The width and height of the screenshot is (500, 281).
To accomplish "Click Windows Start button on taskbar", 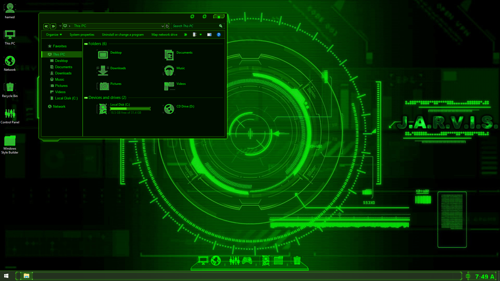I will tap(6, 276).
